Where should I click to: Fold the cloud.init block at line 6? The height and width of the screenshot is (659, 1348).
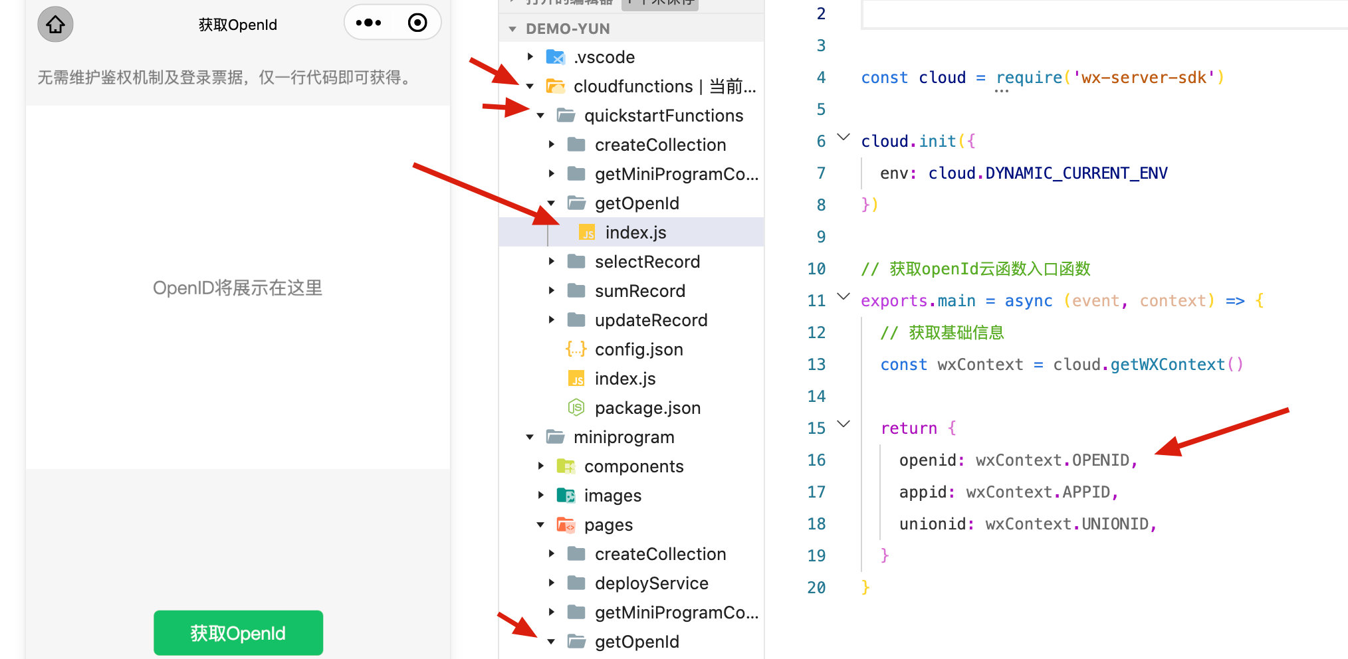tap(843, 138)
